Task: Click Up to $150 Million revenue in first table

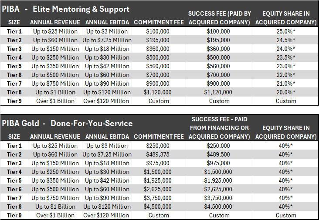Action: [x=55, y=49]
